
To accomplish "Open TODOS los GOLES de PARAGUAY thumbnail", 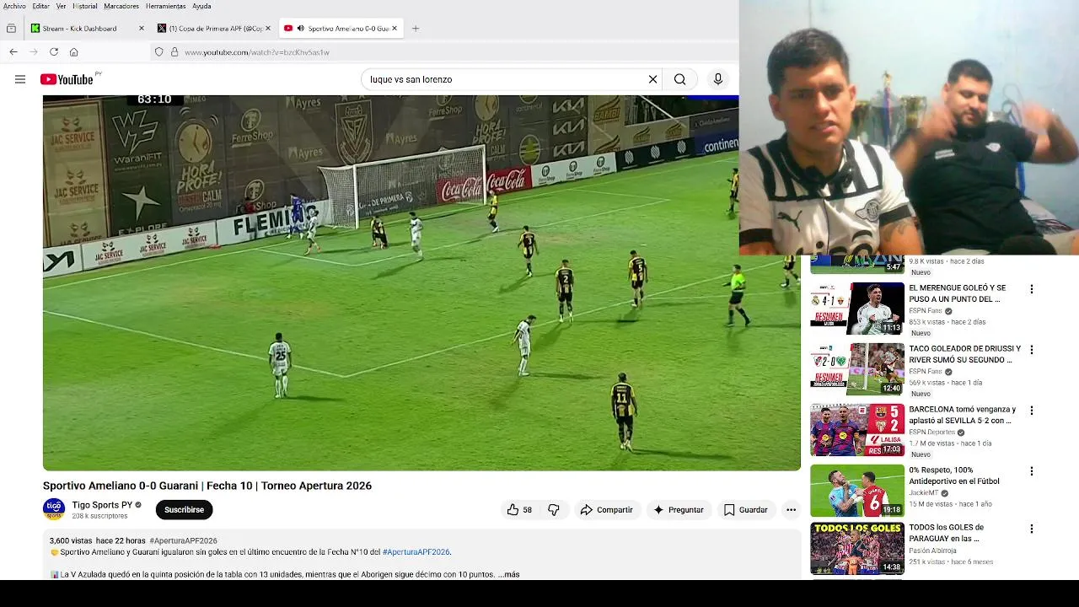I will point(856,548).
